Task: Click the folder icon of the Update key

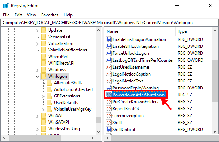Action: (x=43, y=30)
